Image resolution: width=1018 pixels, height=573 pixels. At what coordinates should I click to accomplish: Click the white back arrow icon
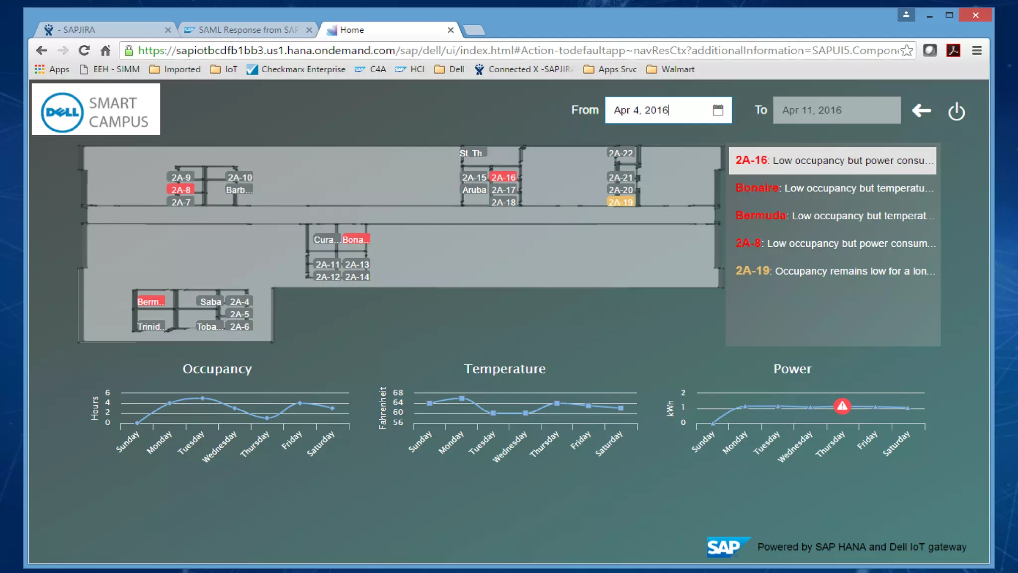[x=921, y=110]
